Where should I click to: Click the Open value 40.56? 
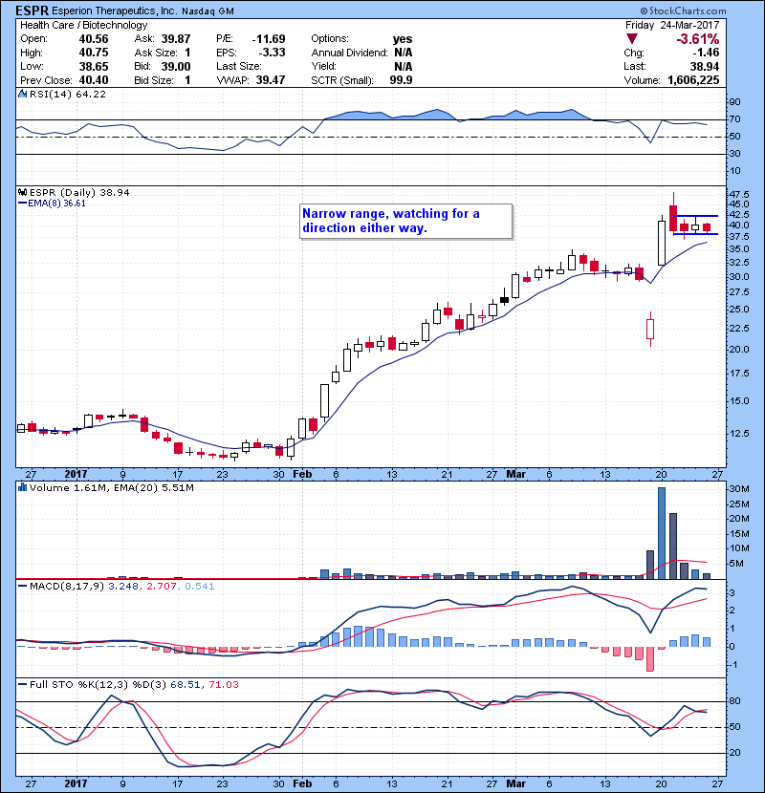[x=94, y=39]
